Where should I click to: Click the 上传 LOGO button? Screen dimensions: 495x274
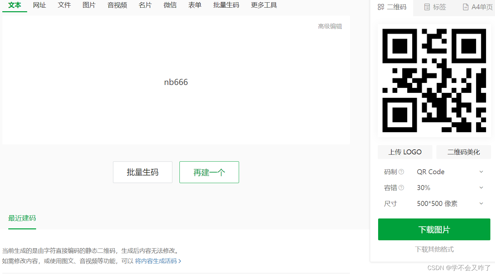(x=405, y=152)
